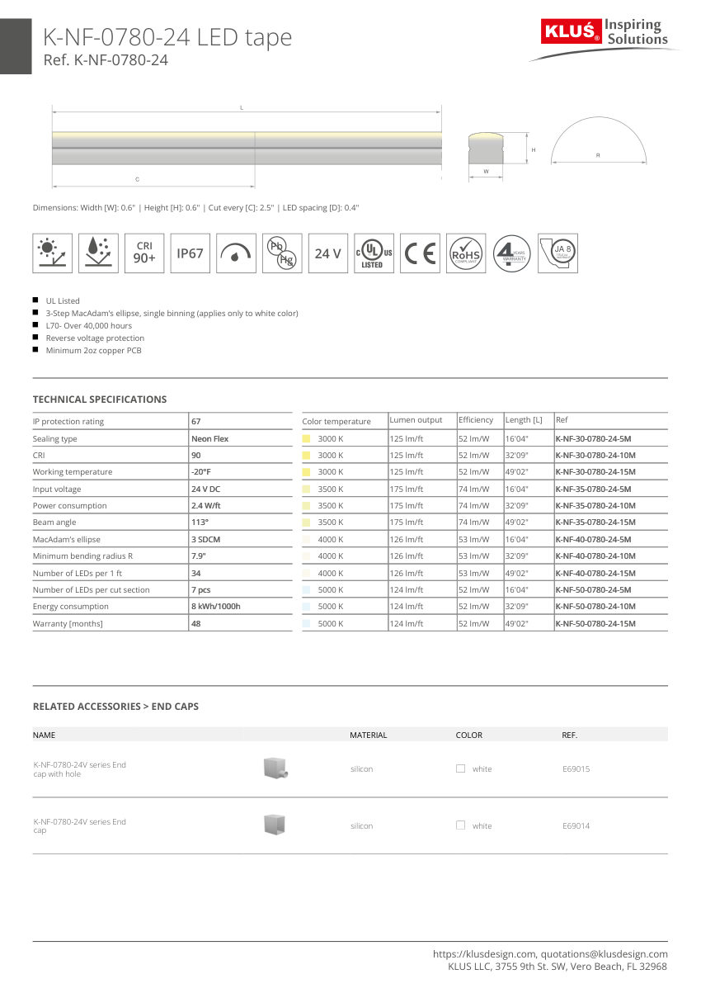Click the 24 V DC input voltage value

click(205, 489)
